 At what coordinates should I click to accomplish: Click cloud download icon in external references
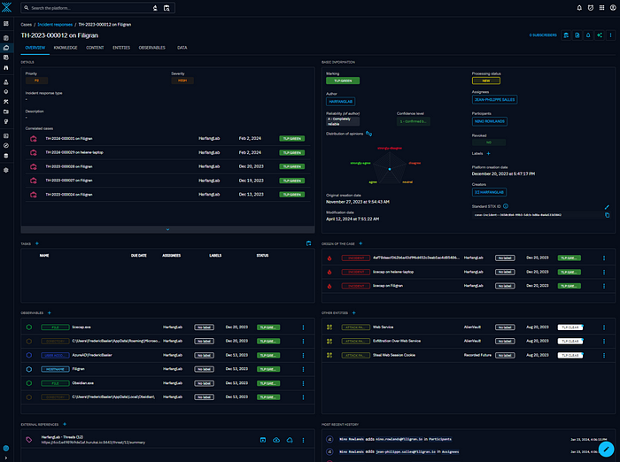click(x=276, y=439)
